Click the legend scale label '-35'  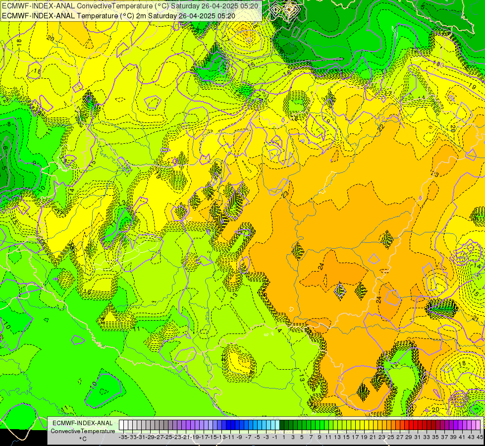123,437
